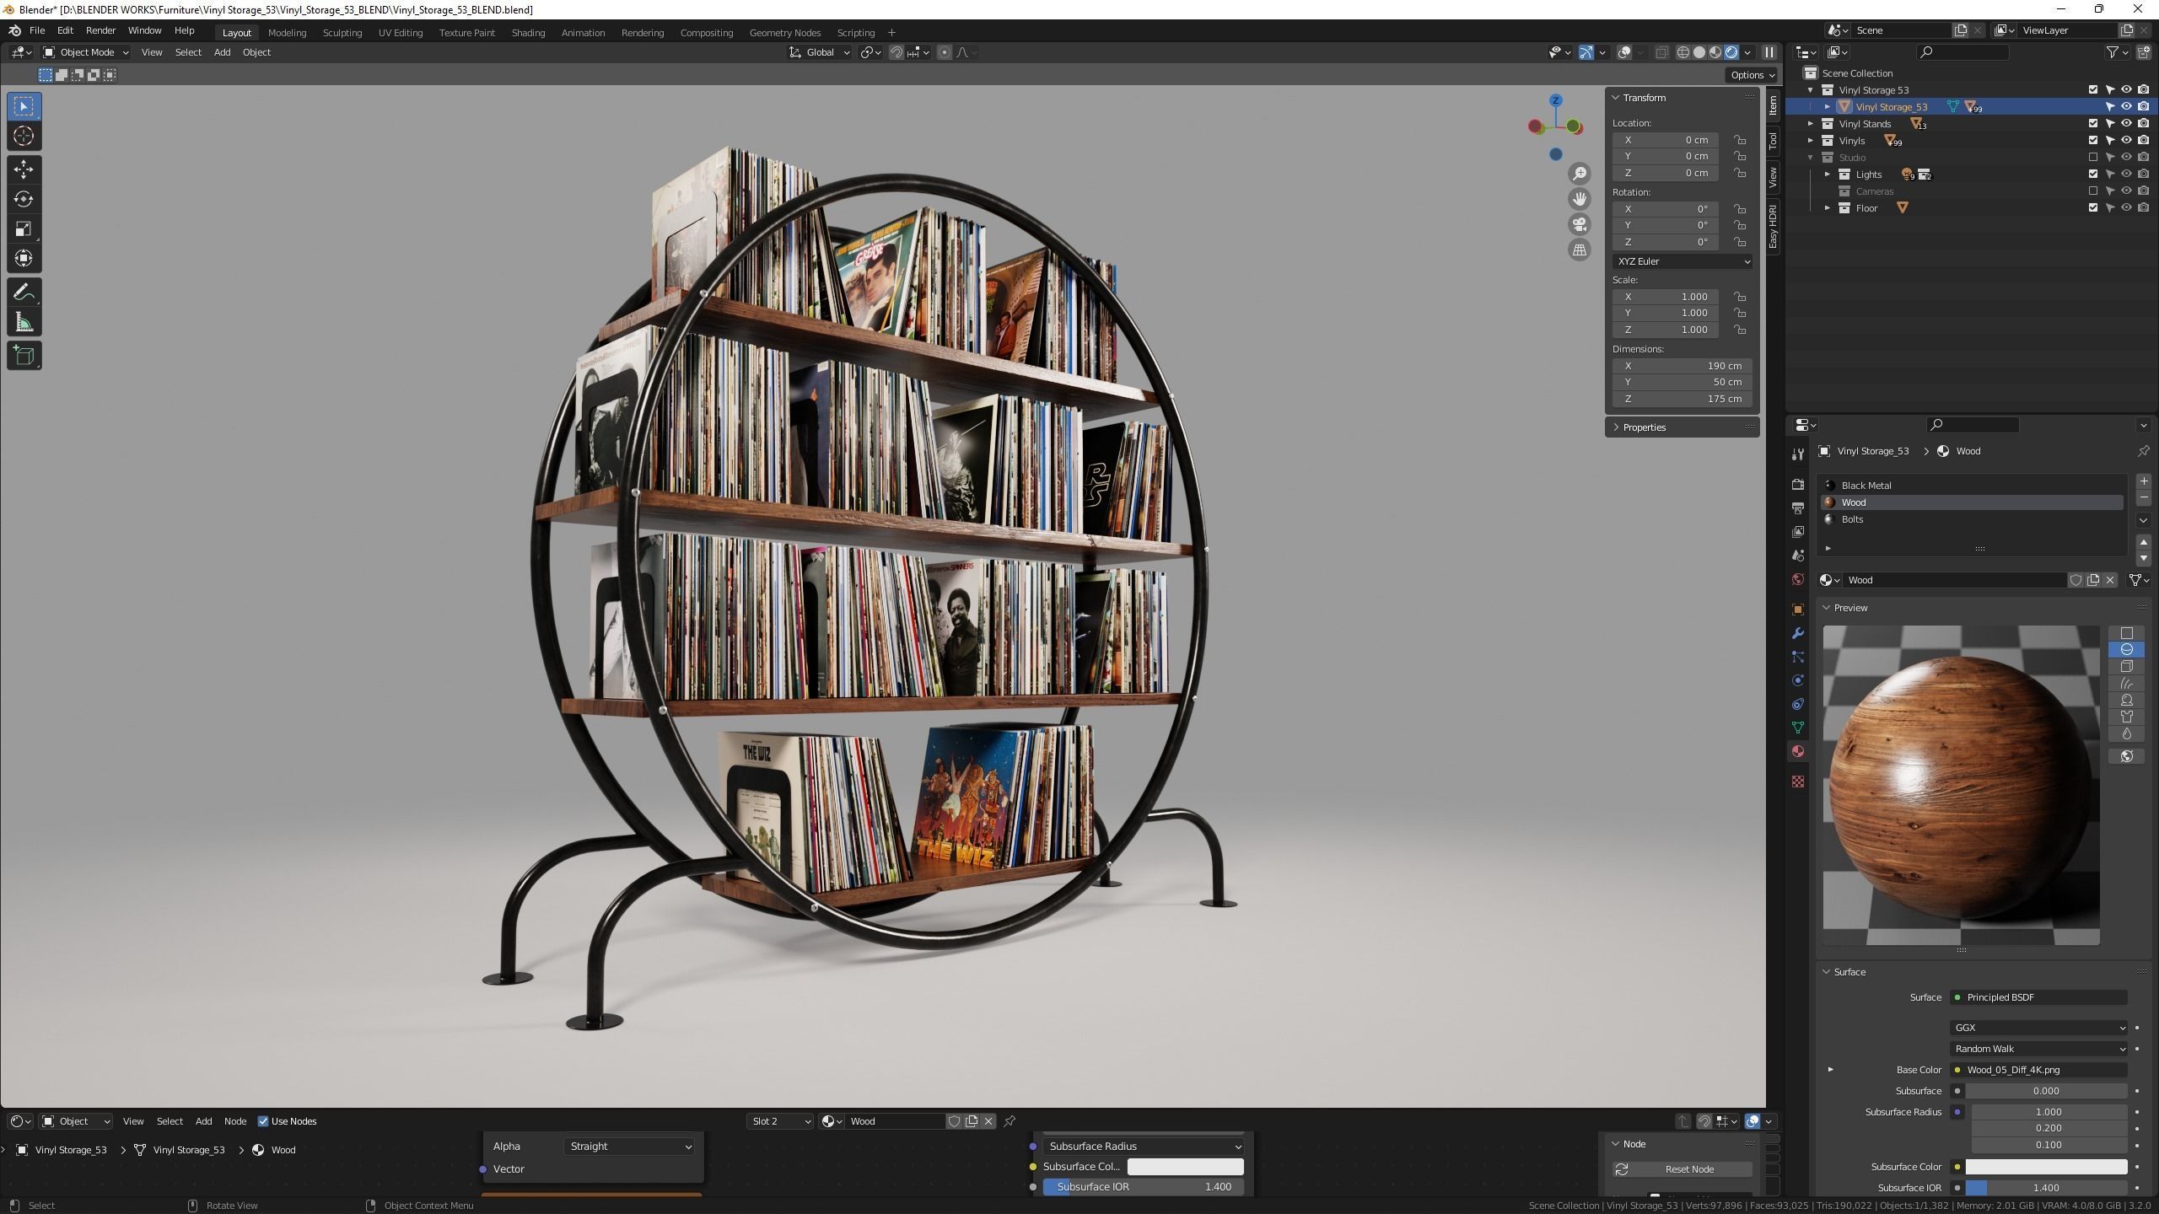Viewport: 2159px width, 1214px height.
Task: Open the Output properties tab
Action: click(x=1798, y=508)
